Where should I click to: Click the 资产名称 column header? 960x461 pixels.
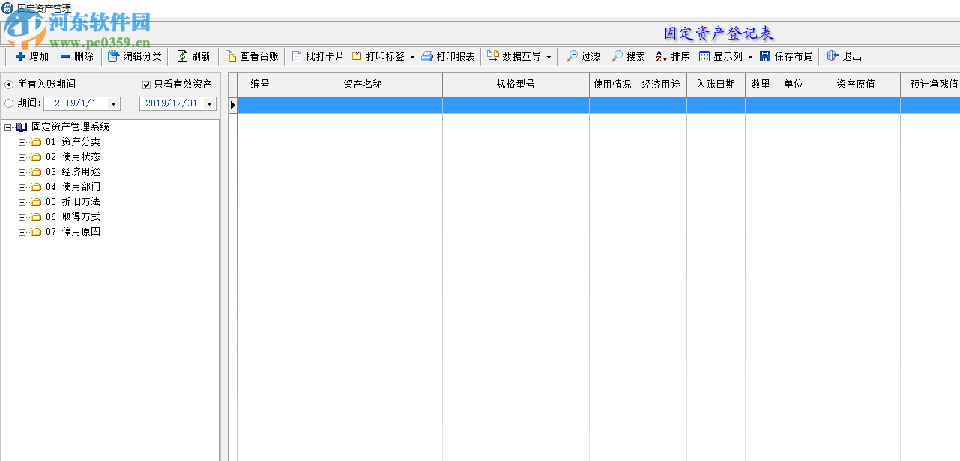click(363, 85)
